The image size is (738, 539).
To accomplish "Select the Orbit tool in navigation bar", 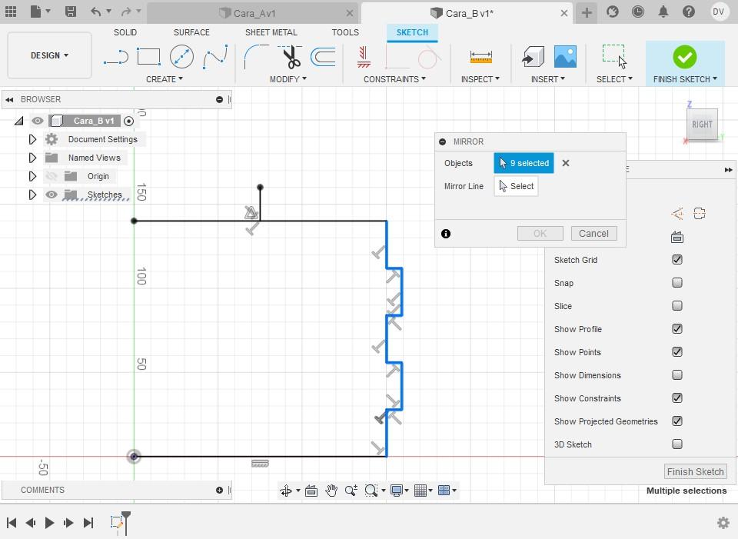I will coord(286,491).
